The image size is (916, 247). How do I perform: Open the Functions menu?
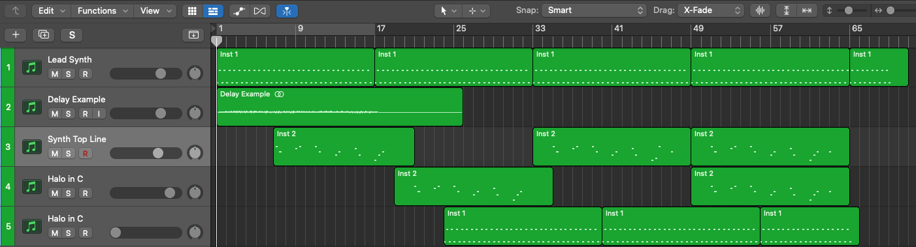point(102,10)
